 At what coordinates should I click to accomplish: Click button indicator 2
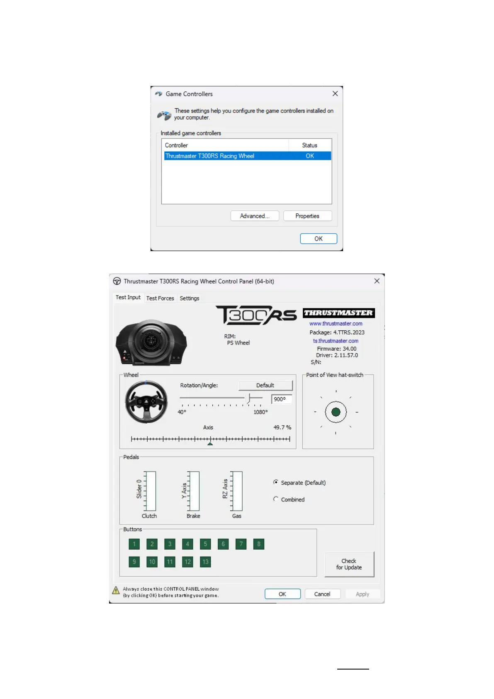pos(152,544)
